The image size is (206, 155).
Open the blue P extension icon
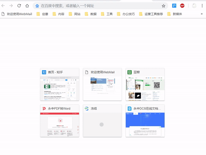pos(174,6)
